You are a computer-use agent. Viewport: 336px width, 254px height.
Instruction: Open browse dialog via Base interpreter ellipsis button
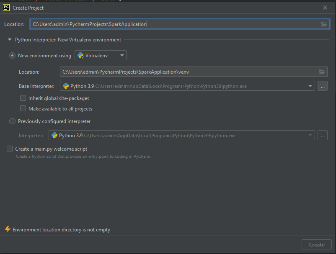click(322, 86)
